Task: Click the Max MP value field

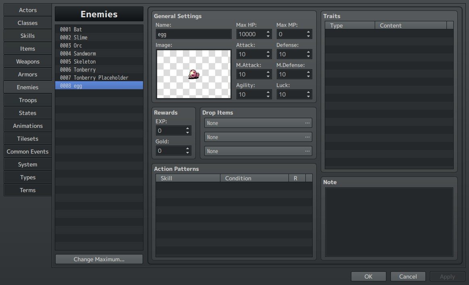Action: tap(291, 34)
